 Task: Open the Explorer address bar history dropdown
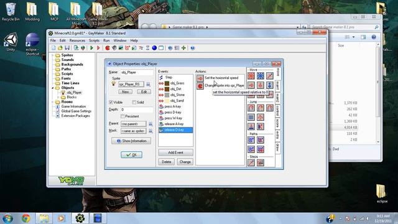297,27
